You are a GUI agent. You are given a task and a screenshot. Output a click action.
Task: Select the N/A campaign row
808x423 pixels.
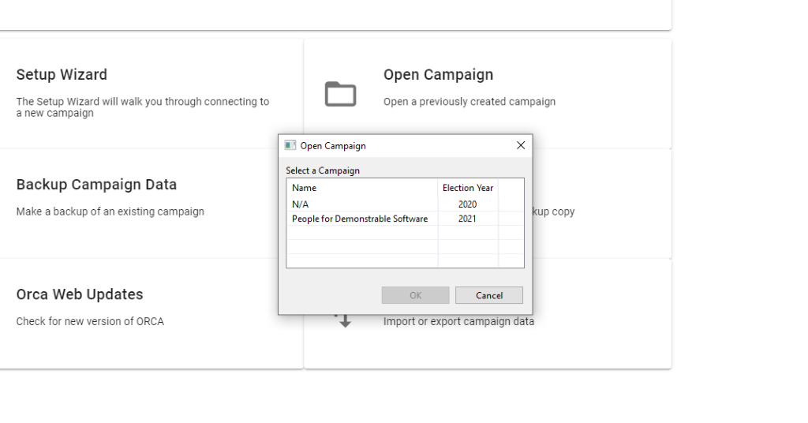click(x=405, y=204)
